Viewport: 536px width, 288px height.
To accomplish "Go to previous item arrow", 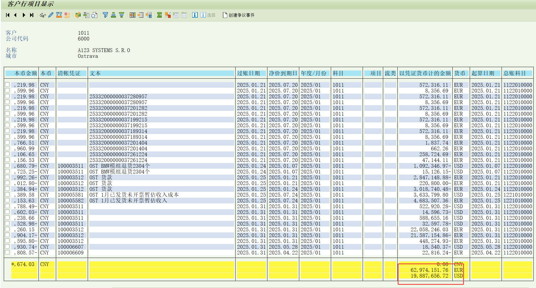I will [15, 15].
